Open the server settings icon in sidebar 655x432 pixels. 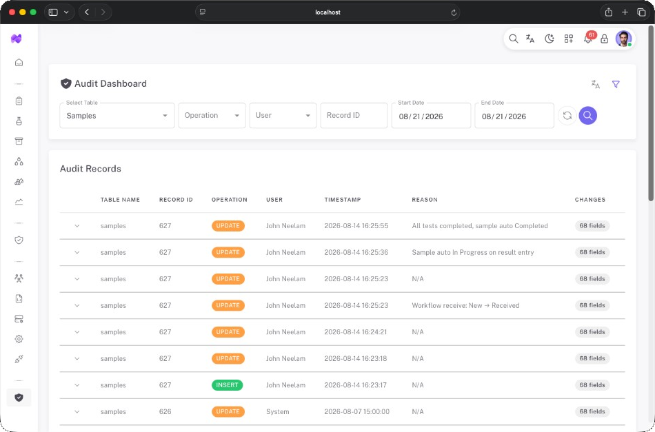tap(19, 319)
